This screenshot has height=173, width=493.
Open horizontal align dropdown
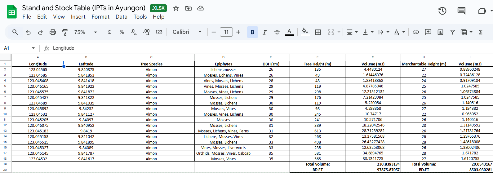pyautogui.click(x=352, y=32)
